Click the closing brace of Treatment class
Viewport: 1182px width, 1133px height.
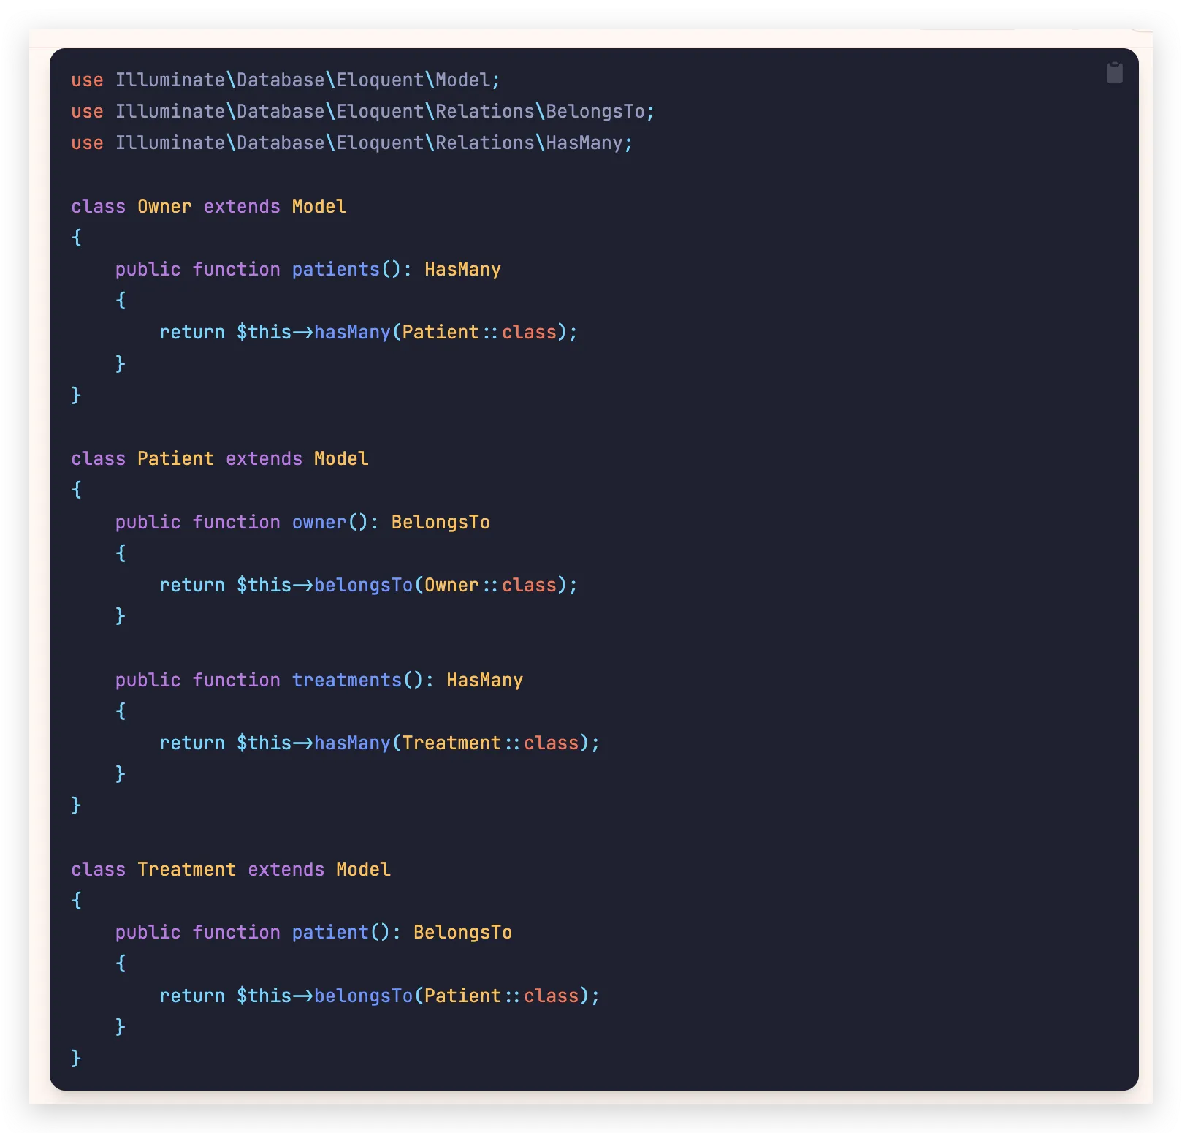[75, 1058]
